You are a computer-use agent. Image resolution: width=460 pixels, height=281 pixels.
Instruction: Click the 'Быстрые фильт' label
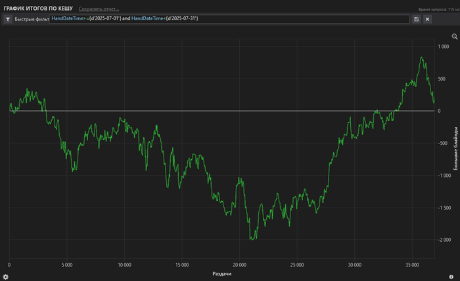32,19
